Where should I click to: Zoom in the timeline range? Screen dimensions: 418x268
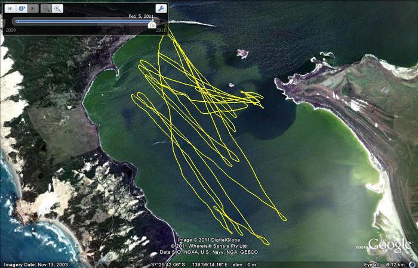(57, 8)
